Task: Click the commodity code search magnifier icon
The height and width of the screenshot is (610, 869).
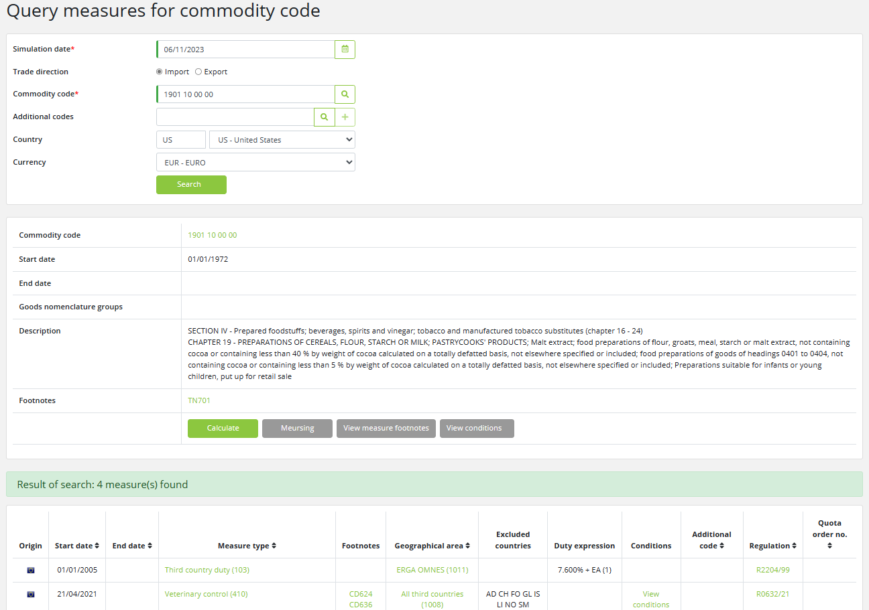Action: [x=345, y=94]
